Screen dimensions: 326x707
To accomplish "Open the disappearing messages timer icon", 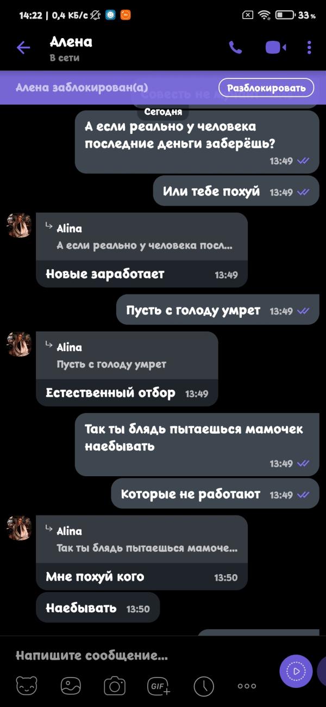I will (204, 686).
